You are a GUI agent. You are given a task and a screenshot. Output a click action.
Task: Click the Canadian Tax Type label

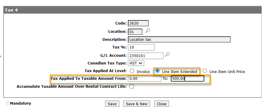coord(107,63)
